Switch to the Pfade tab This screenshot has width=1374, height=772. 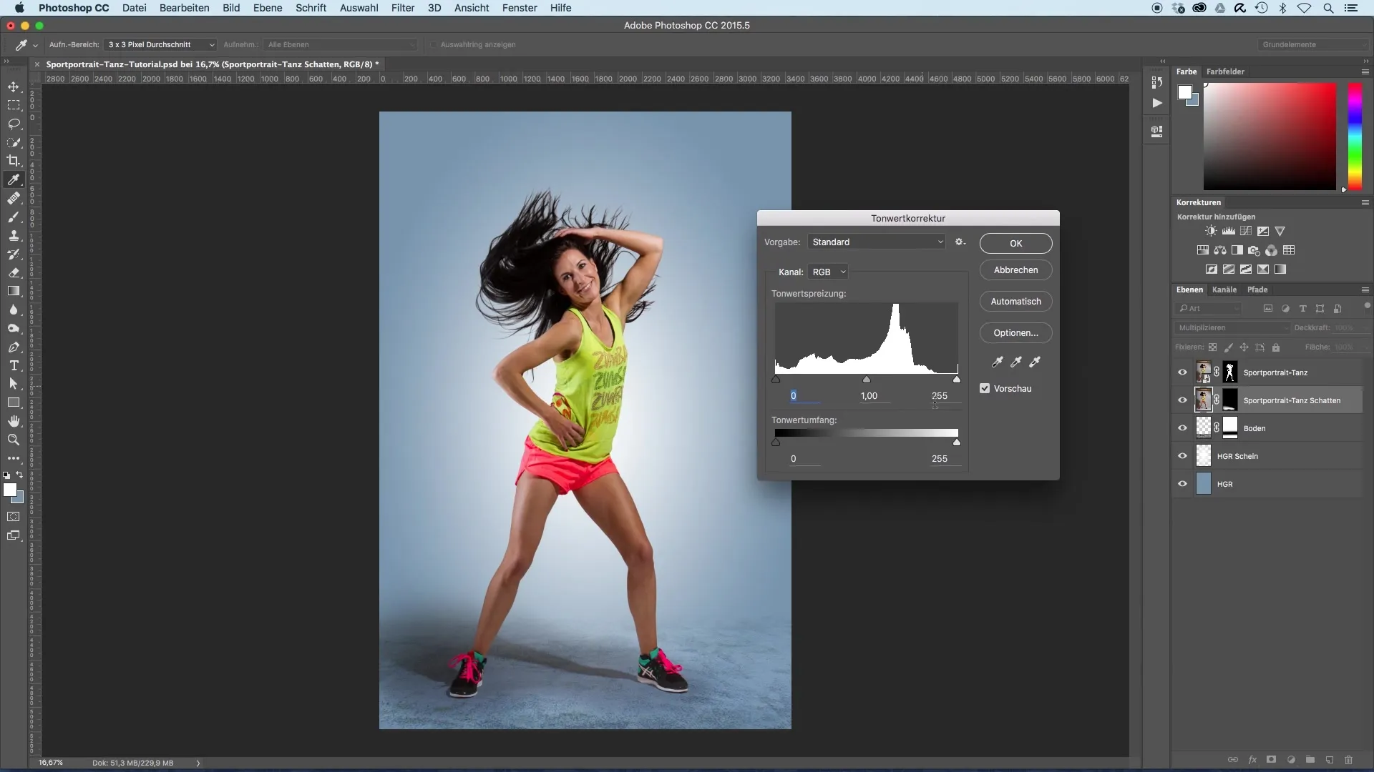tap(1257, 289)
